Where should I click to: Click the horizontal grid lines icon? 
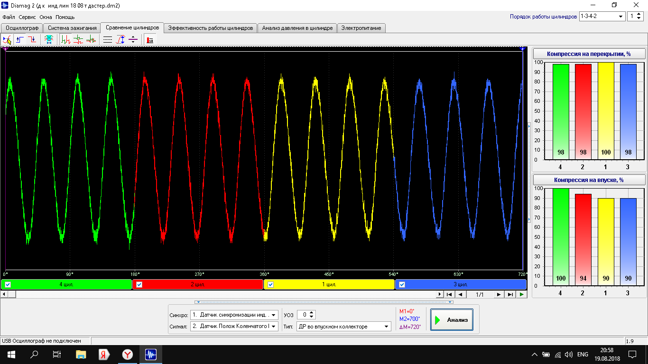[x=108, y=40]
